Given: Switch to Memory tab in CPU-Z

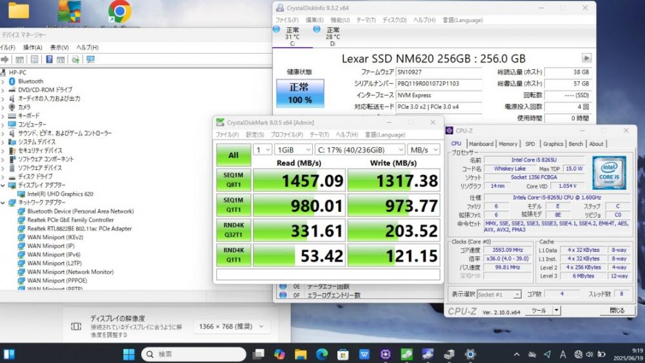Looking at the screenshot, I should point(508,144).
